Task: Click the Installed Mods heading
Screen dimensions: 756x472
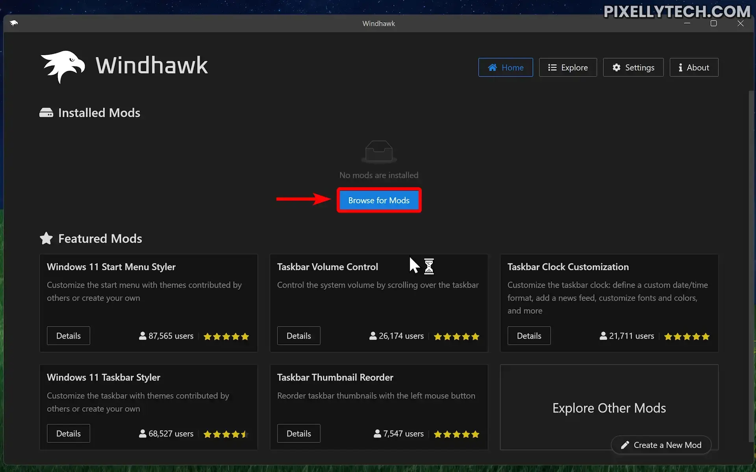Action: pyautogui.click(x=99, y=113)
